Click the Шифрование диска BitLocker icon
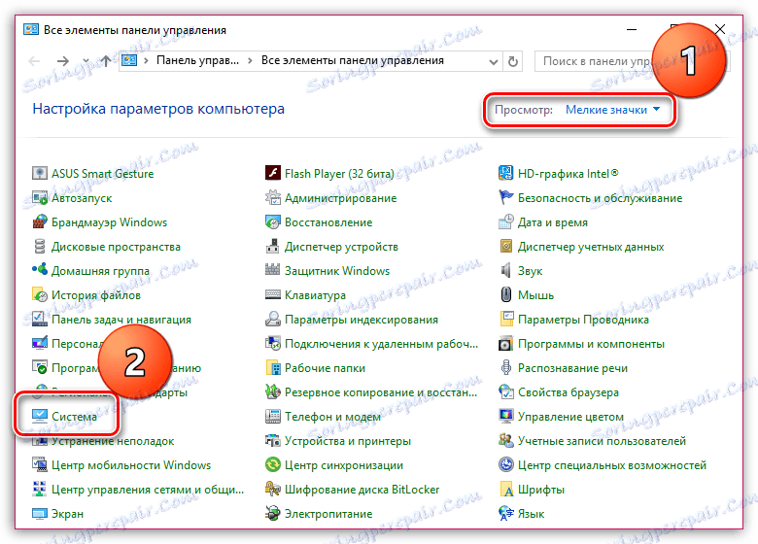This screenshot has width=758, height=544. [273, 489]
